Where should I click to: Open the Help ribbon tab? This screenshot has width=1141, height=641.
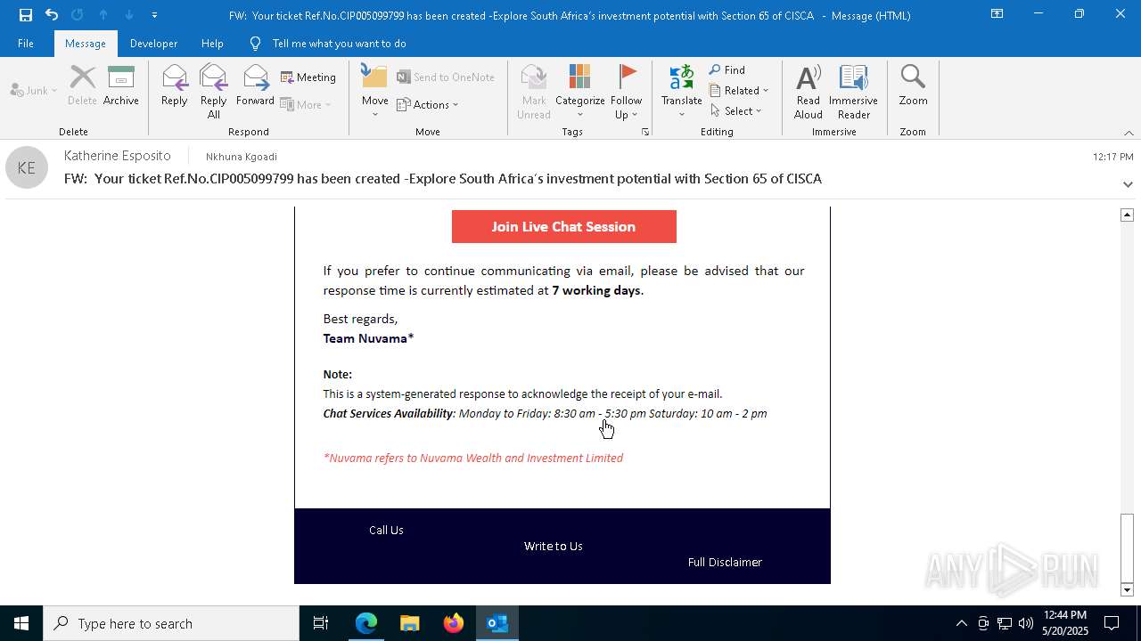[x=212, y=44]
